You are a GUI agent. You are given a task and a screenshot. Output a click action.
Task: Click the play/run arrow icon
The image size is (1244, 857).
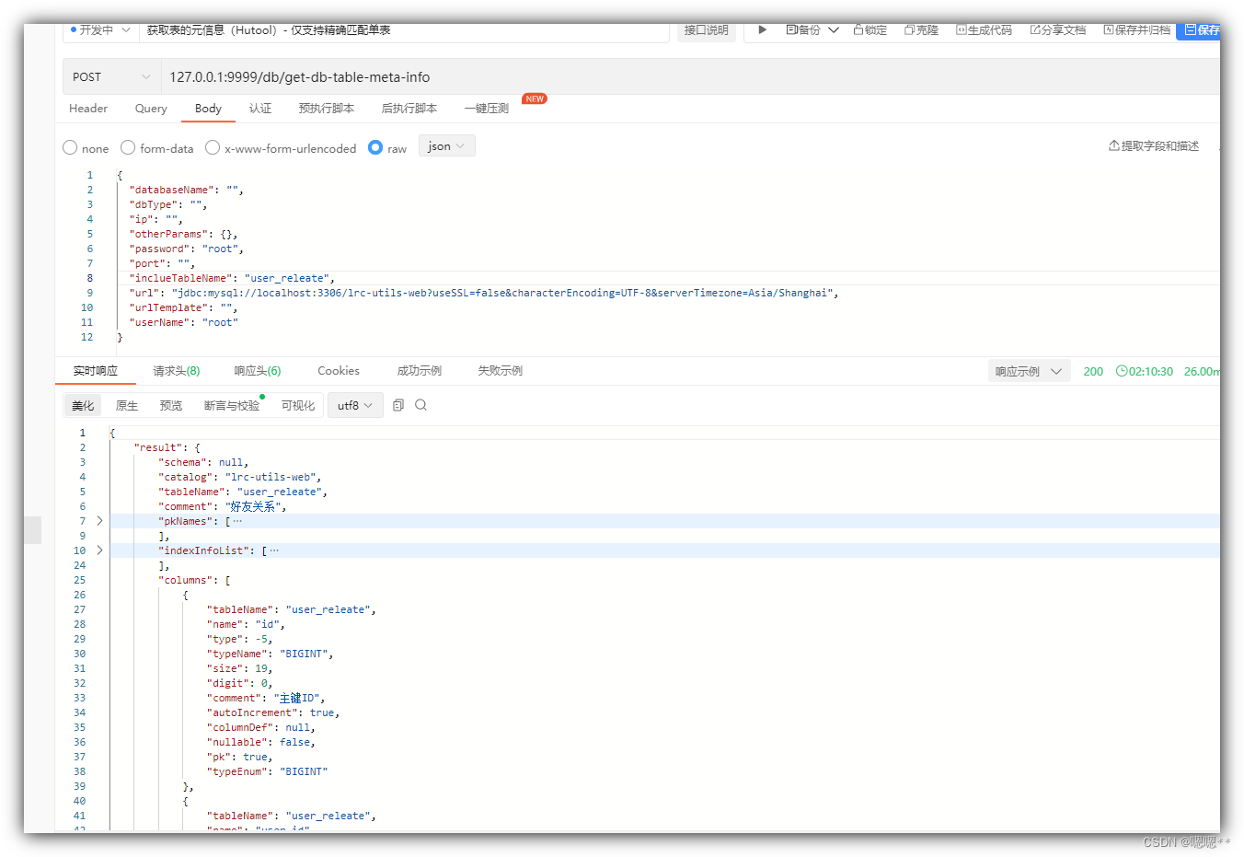[x=762, y=30]
